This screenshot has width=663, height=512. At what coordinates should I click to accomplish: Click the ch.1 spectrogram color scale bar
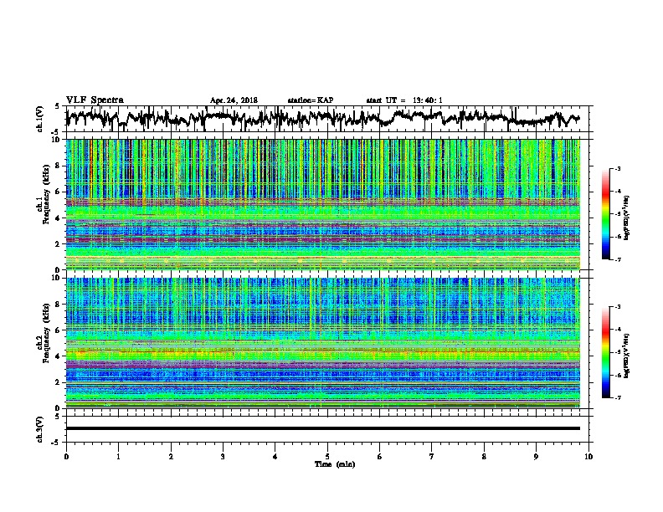(606, 214)
